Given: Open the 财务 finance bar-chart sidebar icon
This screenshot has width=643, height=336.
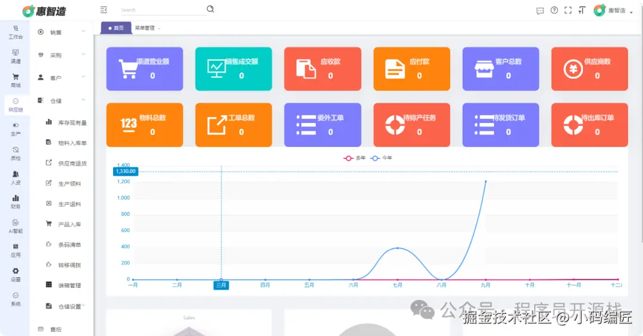Looking at the screenshot, I should click(x=15, y=202).
